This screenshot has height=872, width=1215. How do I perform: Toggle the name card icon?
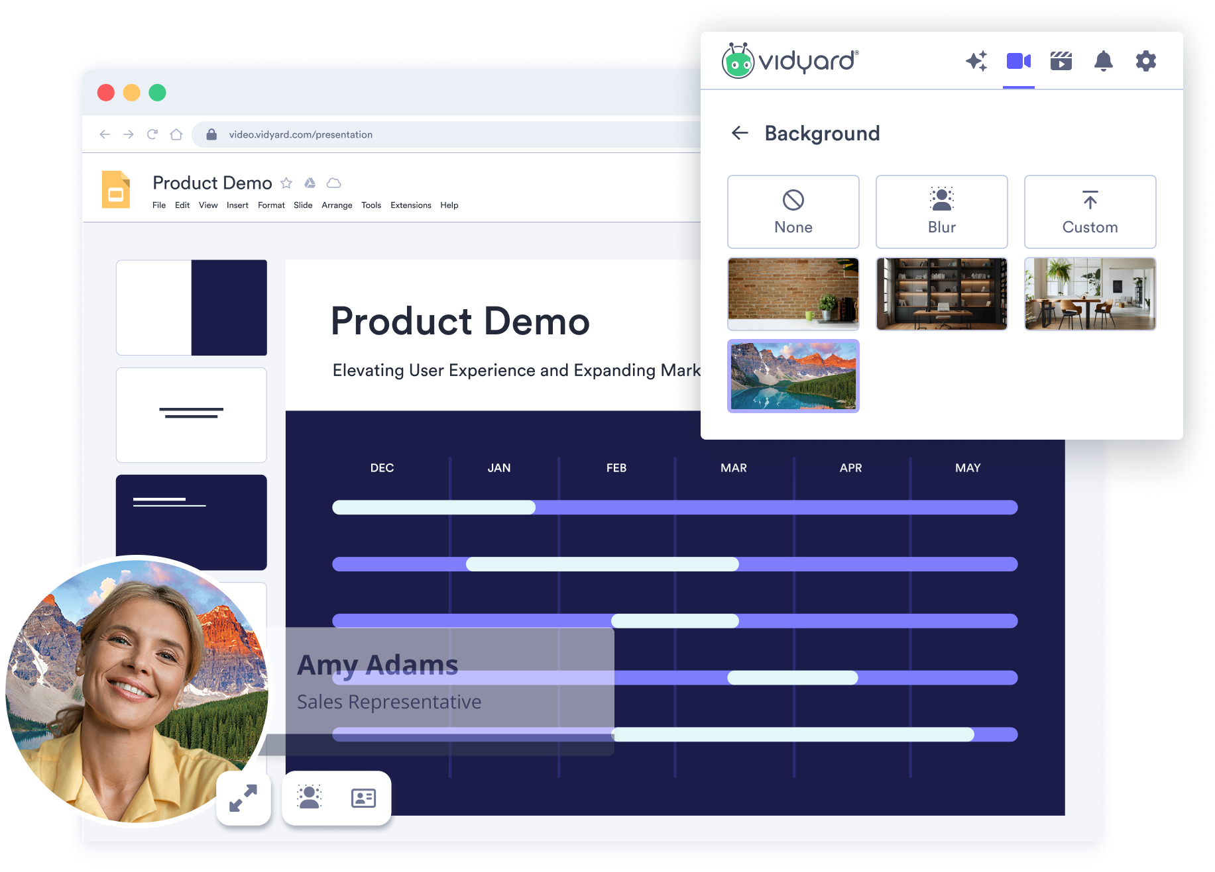363,798
